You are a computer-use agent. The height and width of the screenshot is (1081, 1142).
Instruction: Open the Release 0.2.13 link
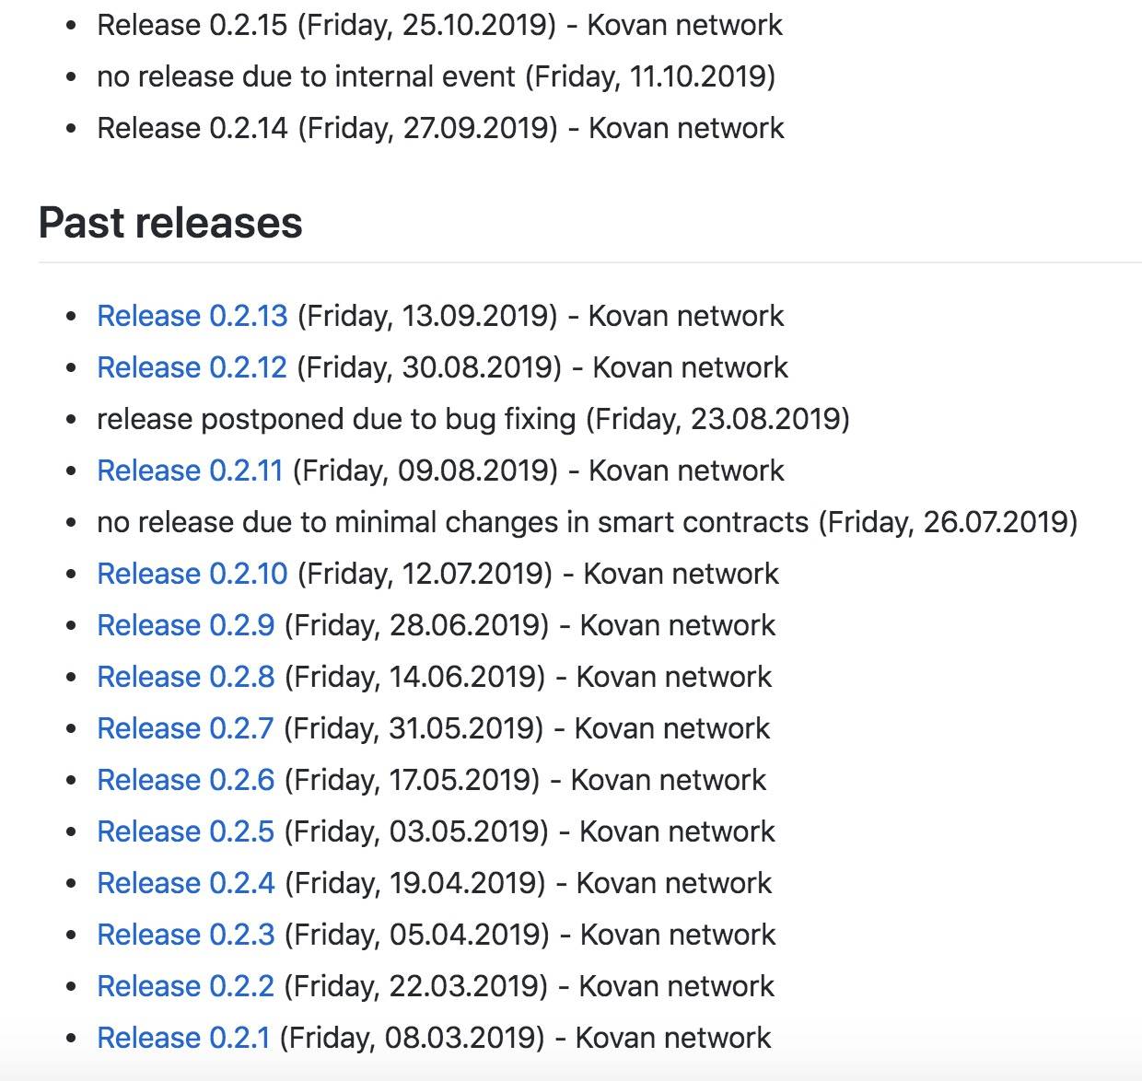pos(192,316)
